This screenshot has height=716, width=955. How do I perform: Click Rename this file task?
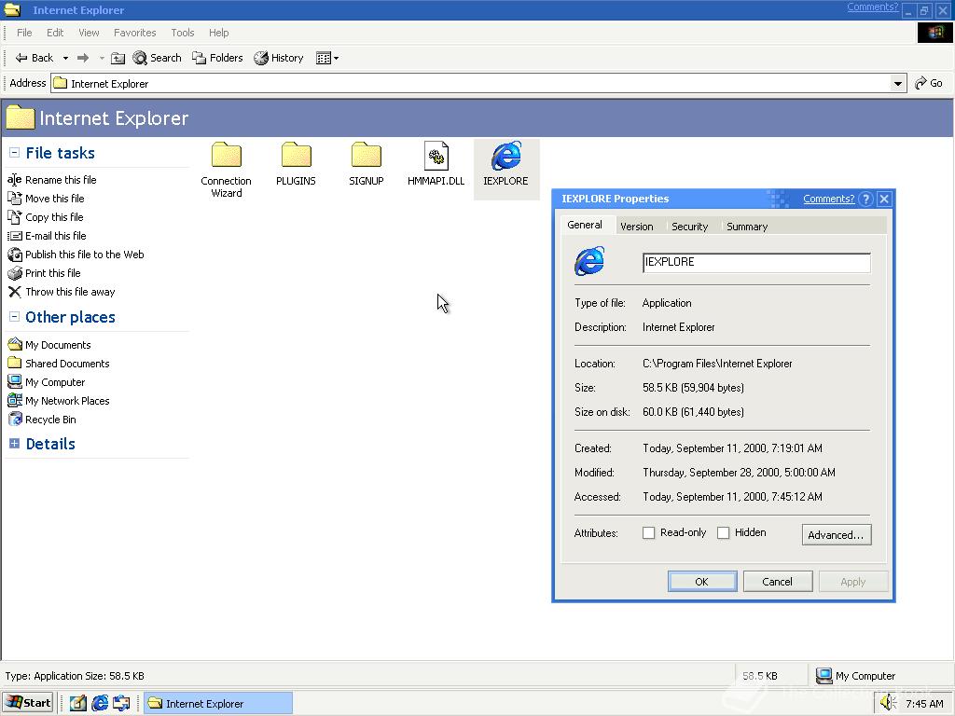point(52,180)
